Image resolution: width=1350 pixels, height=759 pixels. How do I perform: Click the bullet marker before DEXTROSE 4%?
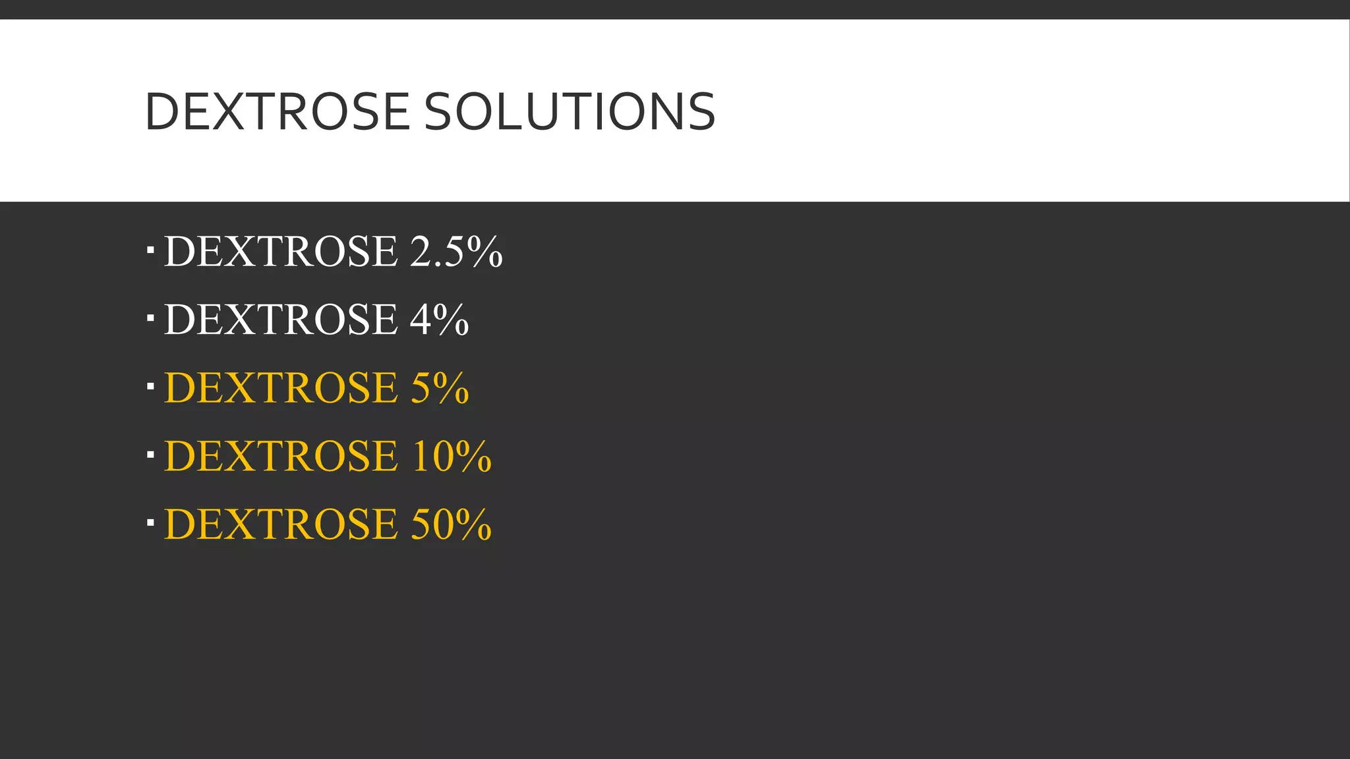click(x=150, y=319)
